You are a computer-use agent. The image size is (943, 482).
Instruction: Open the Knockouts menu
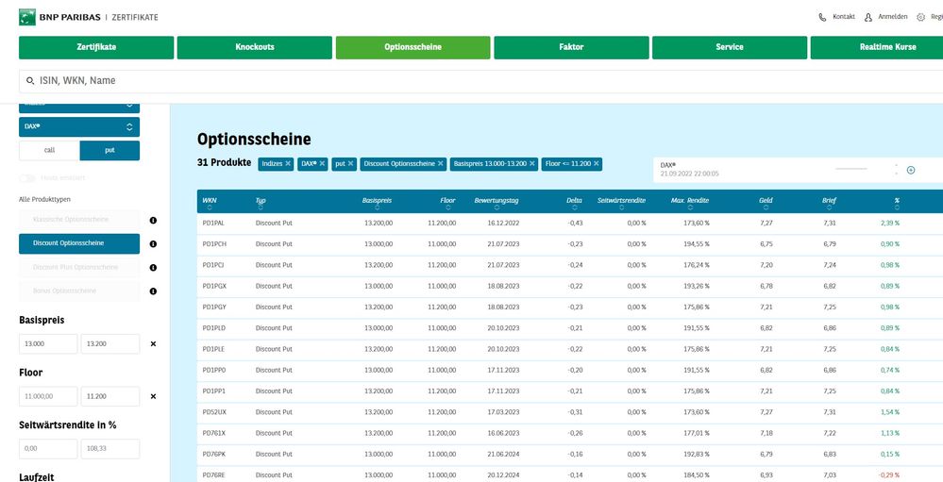(x=255, y=47)
